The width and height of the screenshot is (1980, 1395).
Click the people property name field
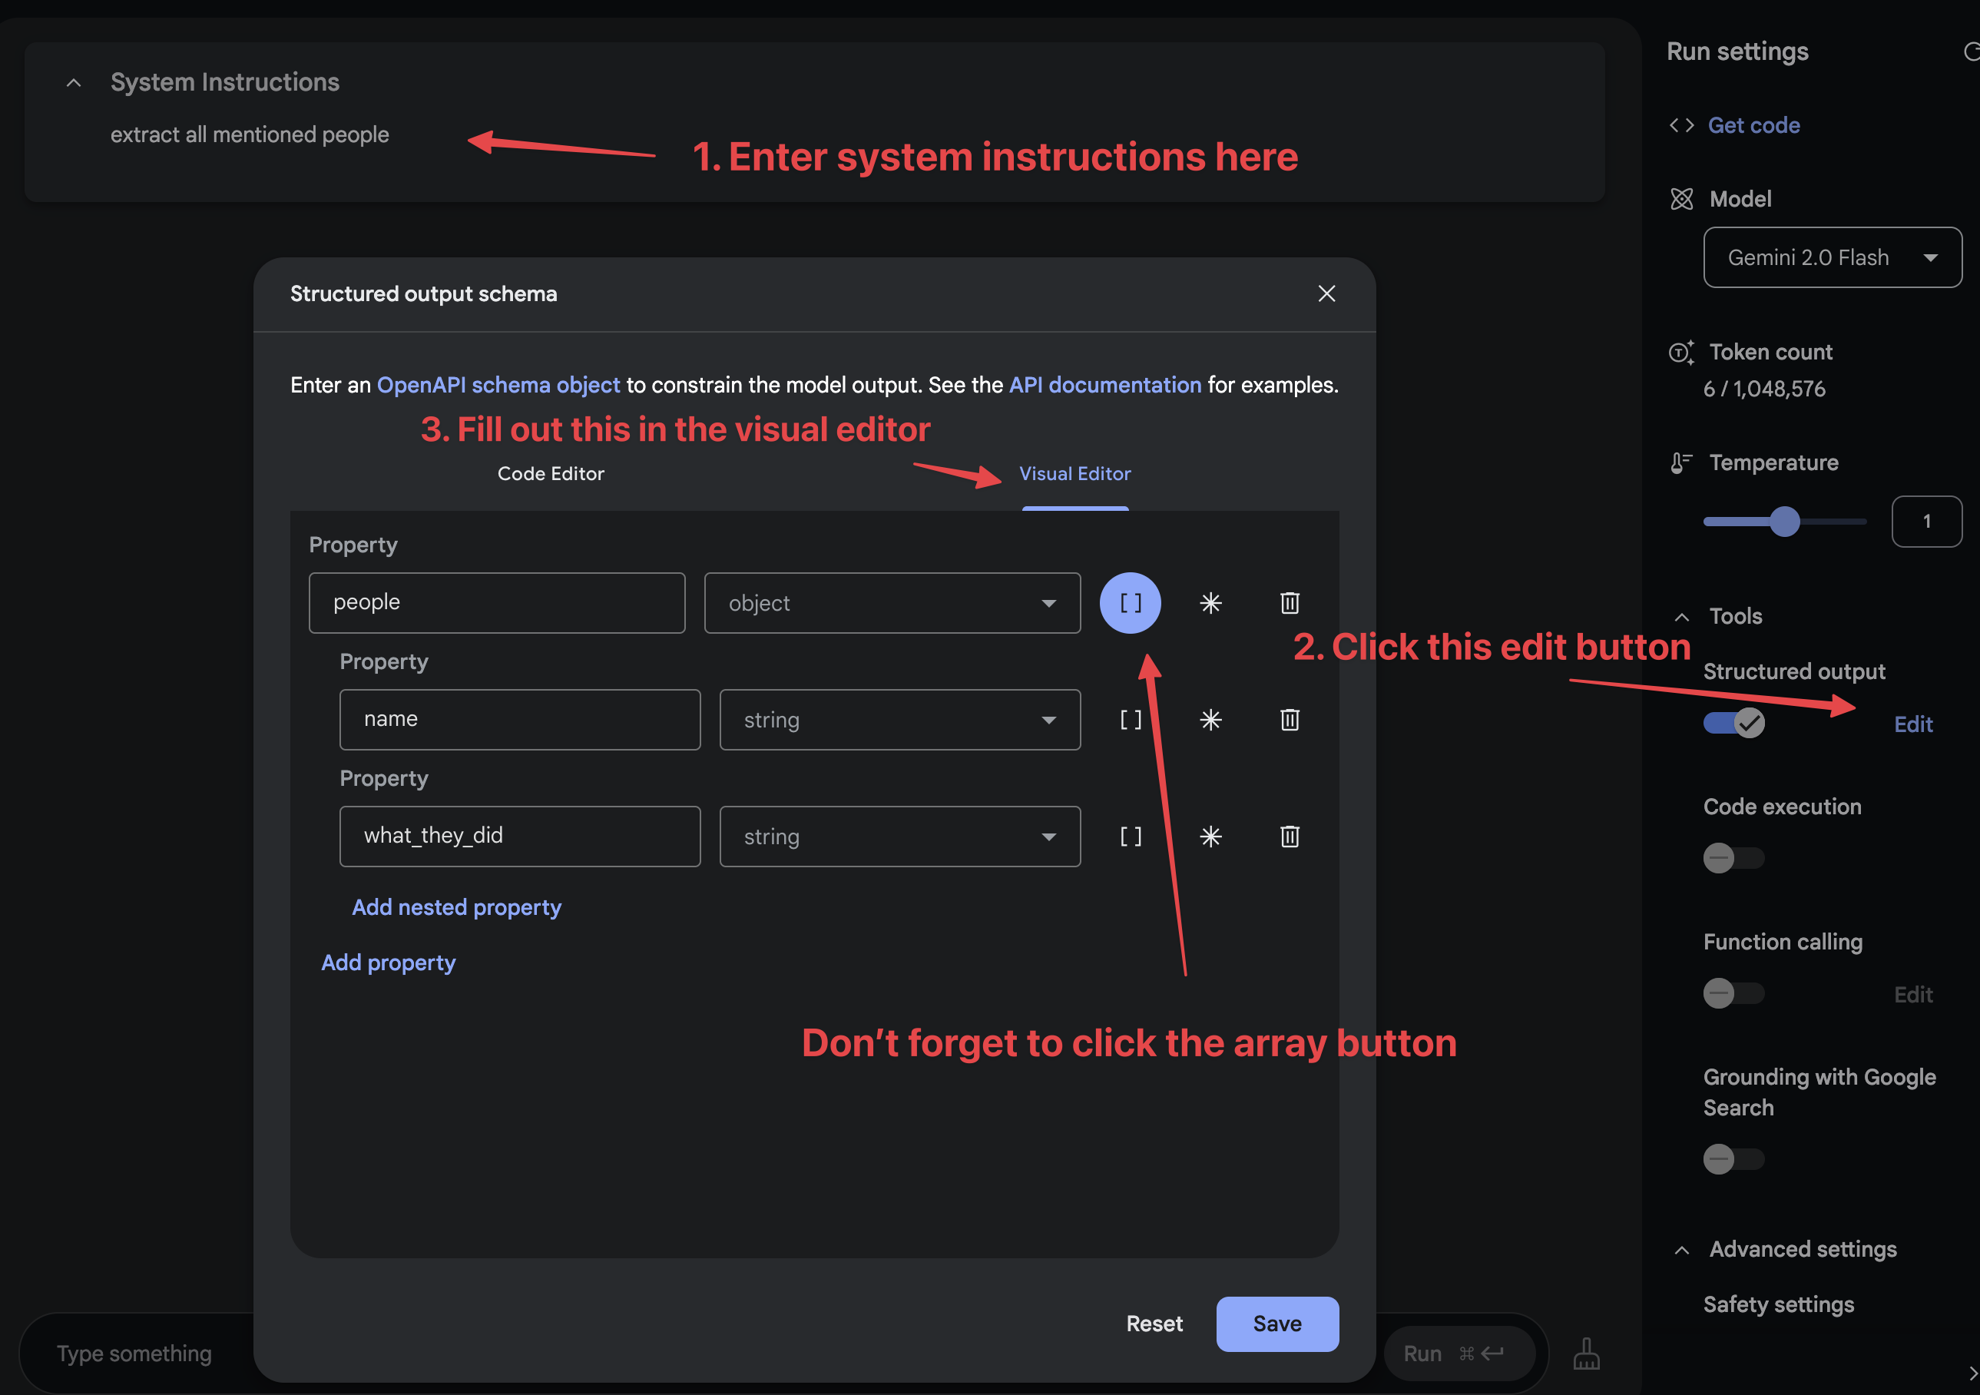click(x=497, y=603)
